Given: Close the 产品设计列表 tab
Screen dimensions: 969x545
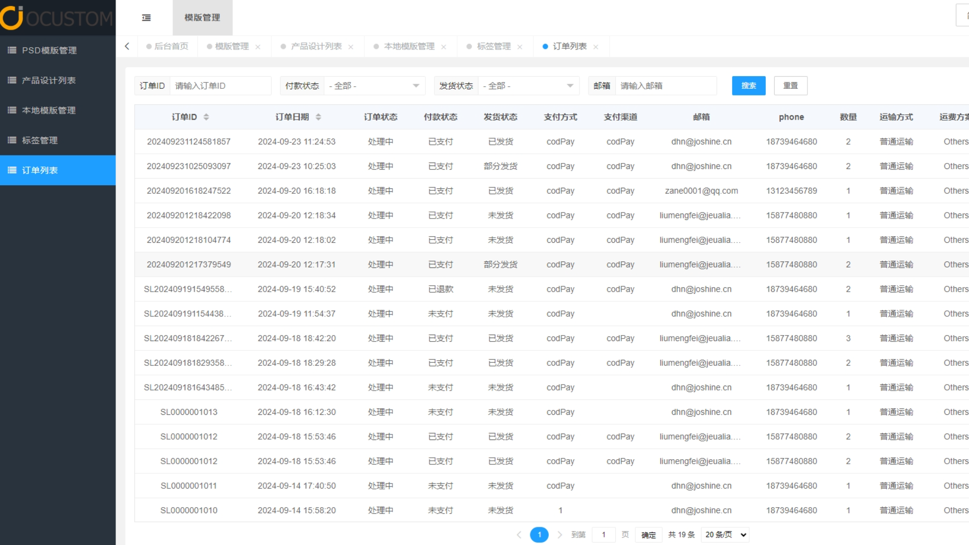Looking at the screenshot, I should 351,47.
